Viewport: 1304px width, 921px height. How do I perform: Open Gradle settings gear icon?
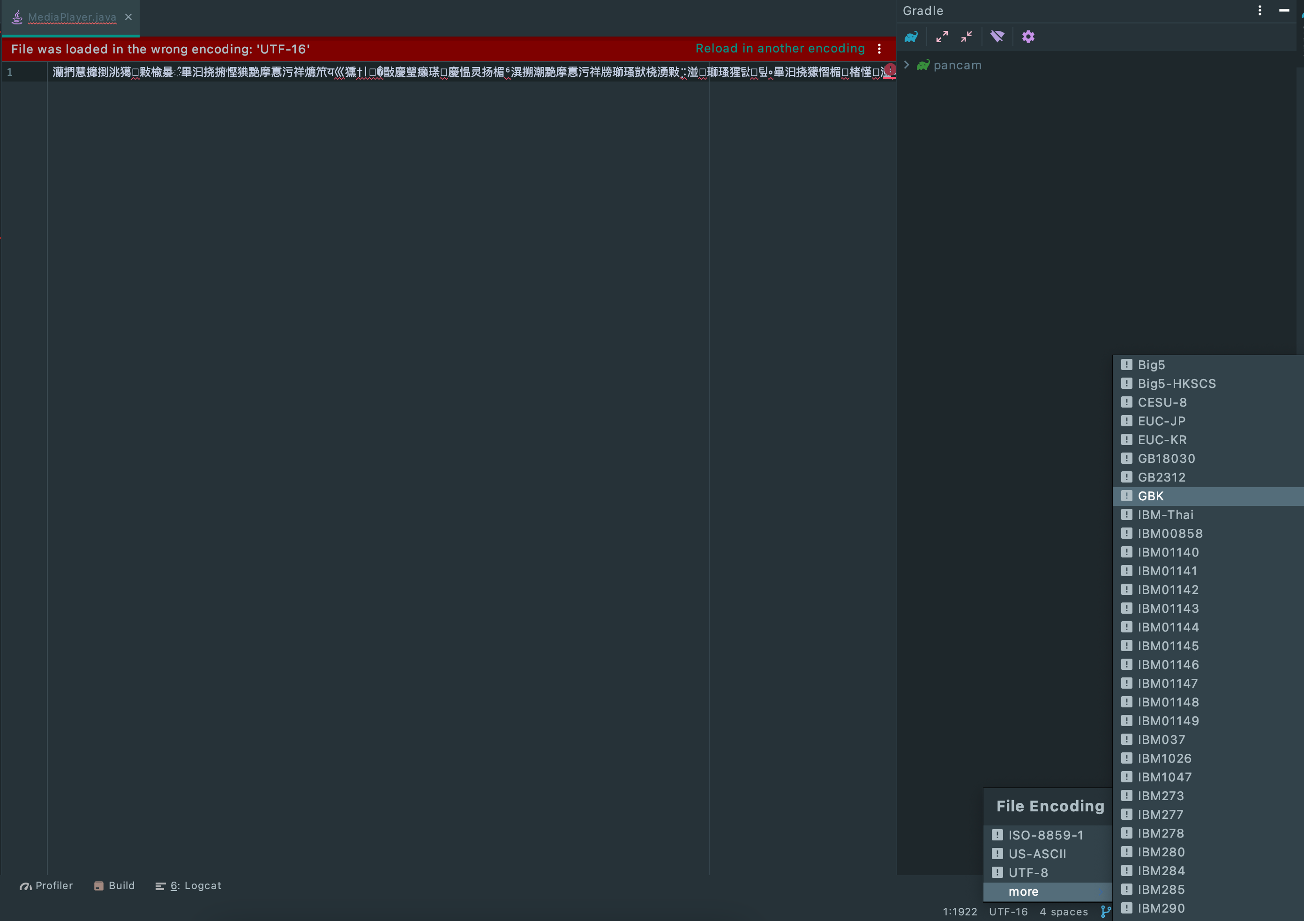(1028, 37)
